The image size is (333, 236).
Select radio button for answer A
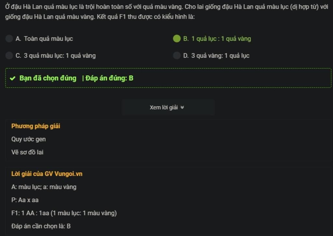9,39
